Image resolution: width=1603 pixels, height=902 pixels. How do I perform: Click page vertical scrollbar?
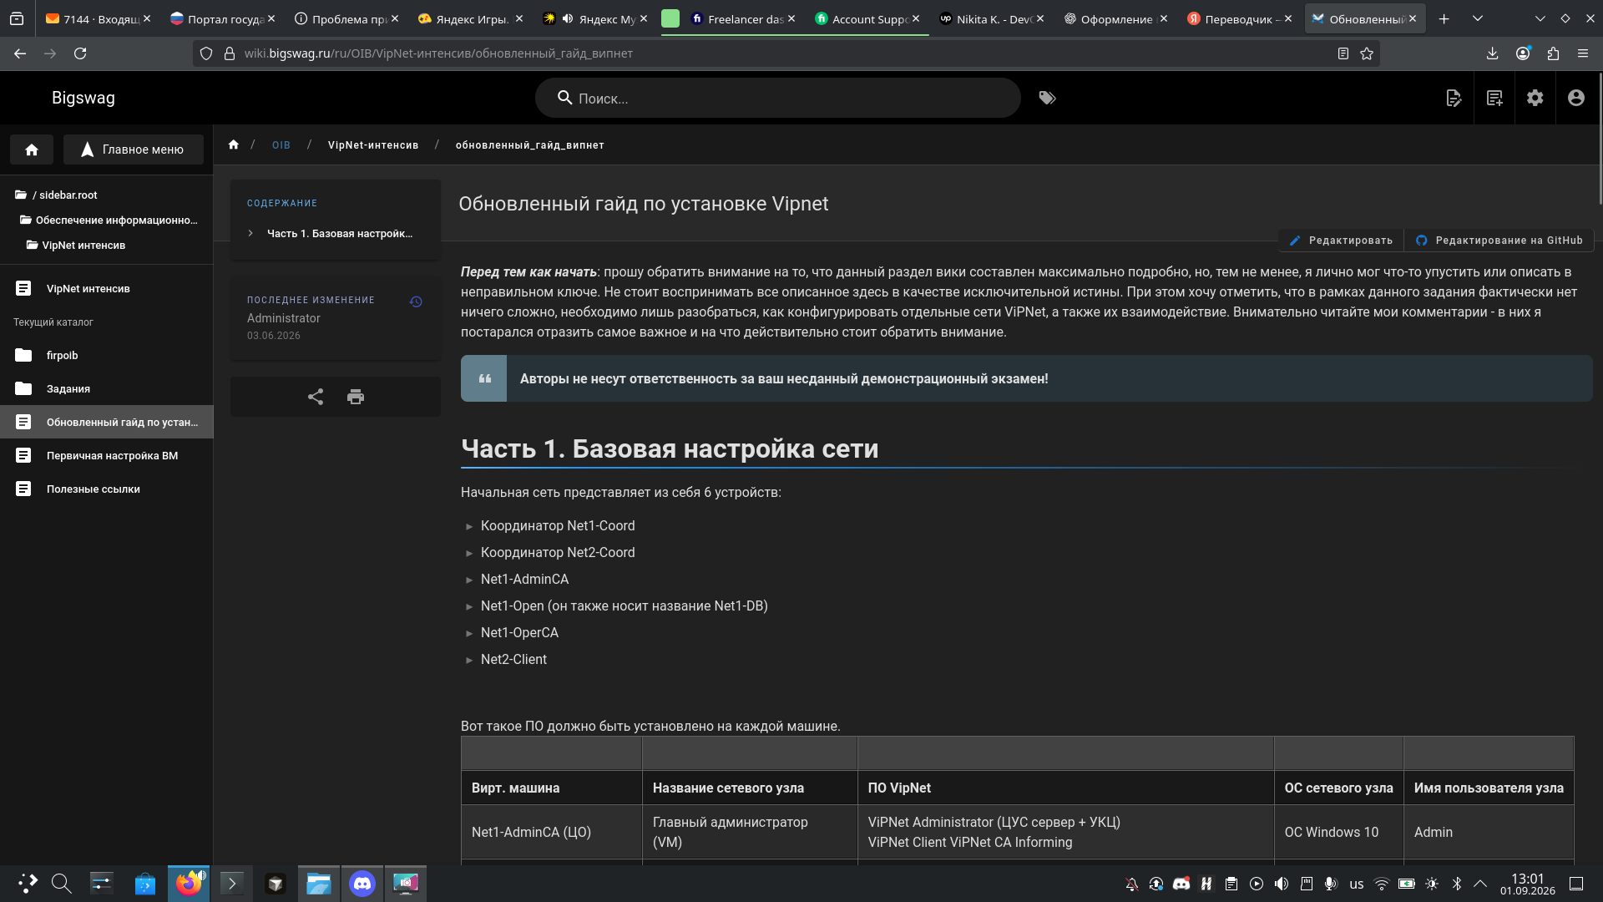[1600, 139]
